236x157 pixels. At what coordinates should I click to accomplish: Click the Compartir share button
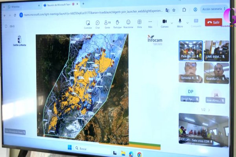click(x=196, y=23)
